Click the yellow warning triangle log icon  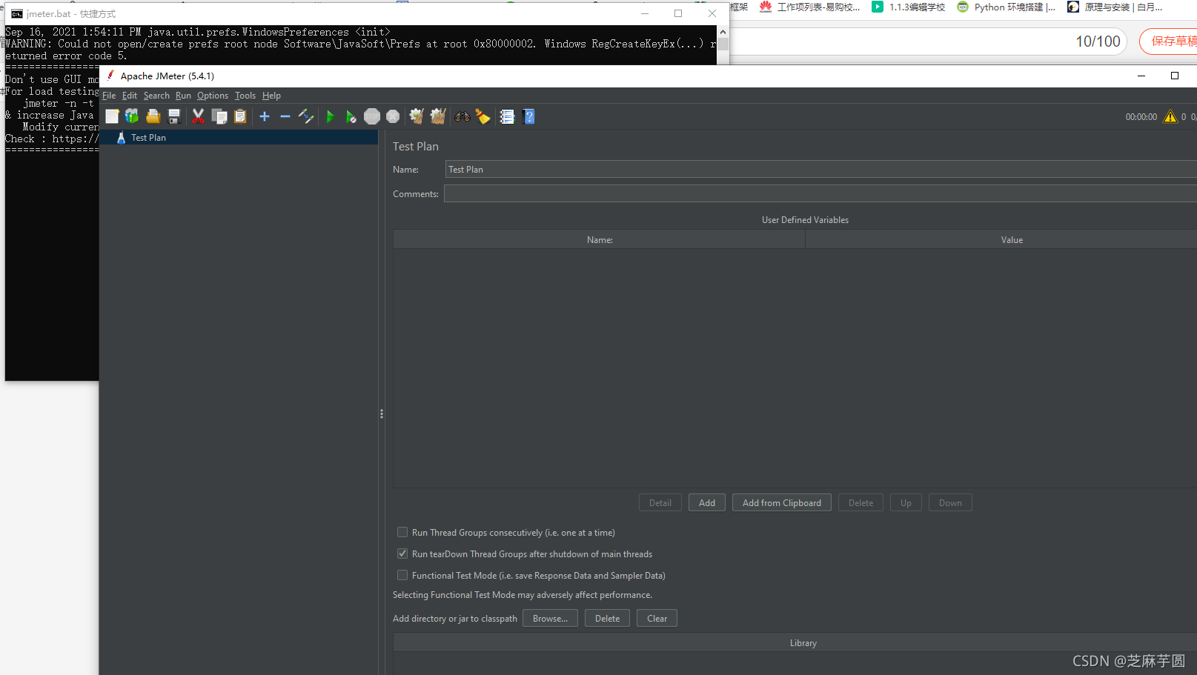pyautogui.click(x=1170, y=116)
